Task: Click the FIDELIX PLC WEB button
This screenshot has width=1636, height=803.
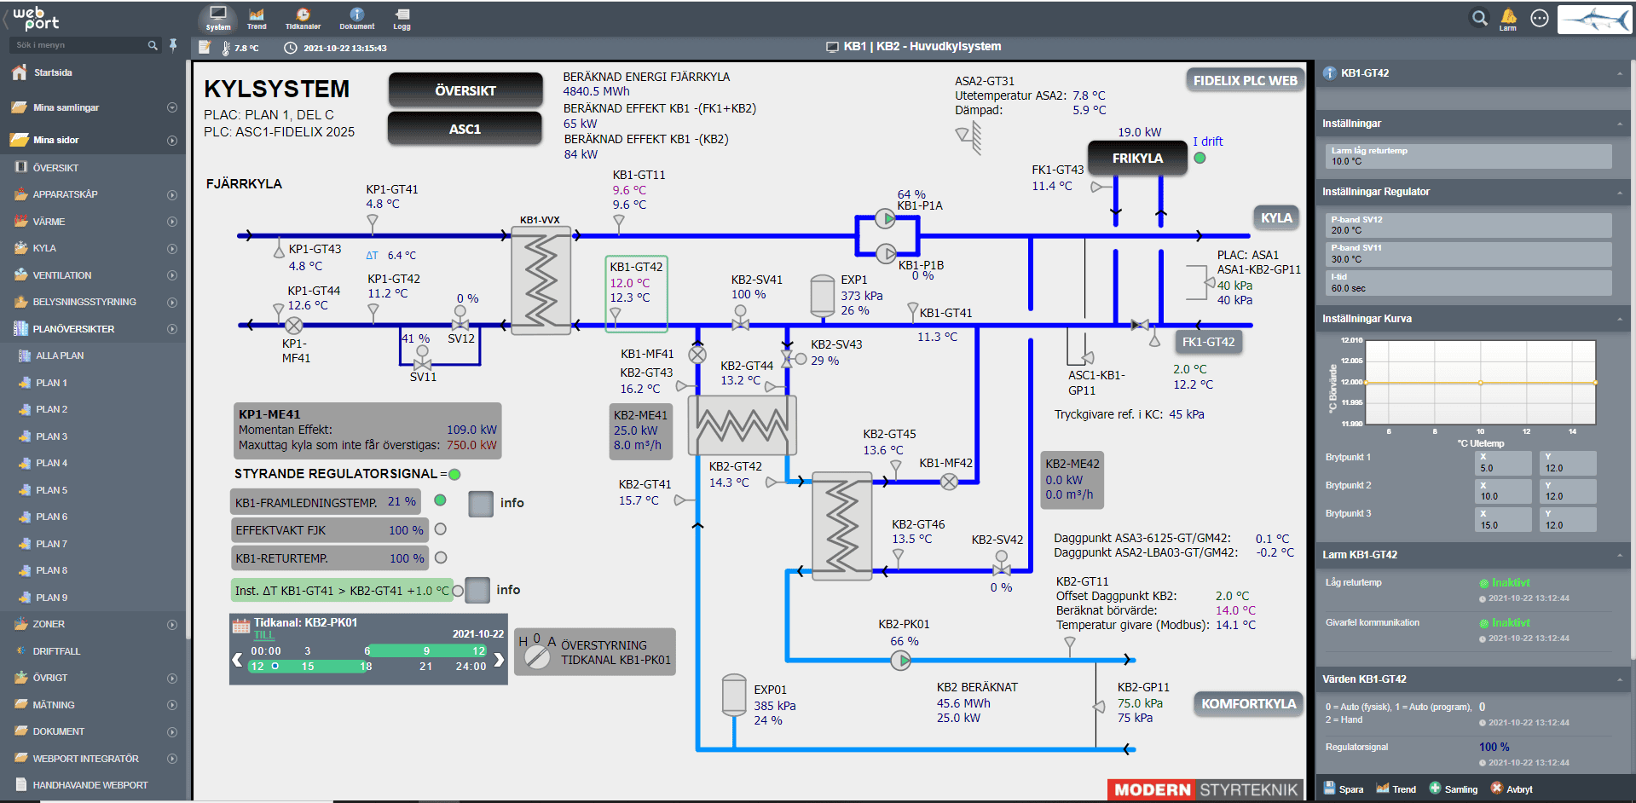Action: 1245,80
